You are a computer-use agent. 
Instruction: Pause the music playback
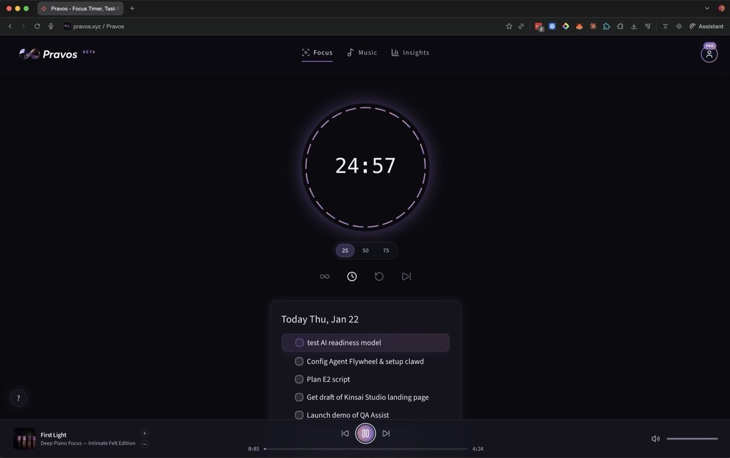tap(366, 434)
